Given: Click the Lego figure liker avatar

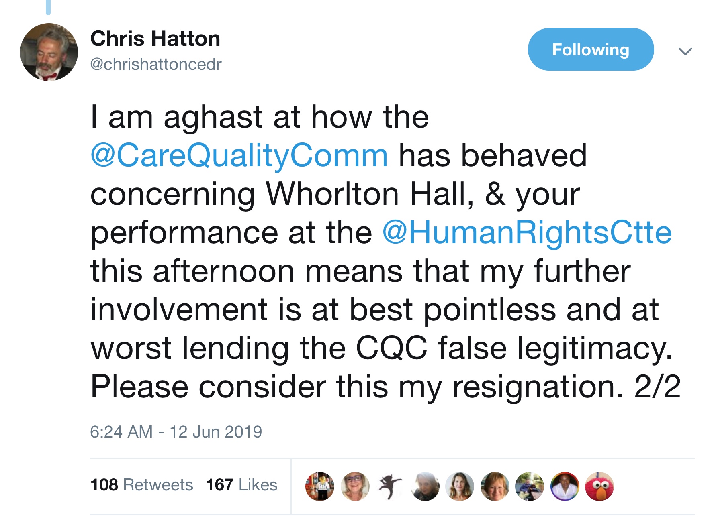Looking at the screenshot, I should 320,486.
